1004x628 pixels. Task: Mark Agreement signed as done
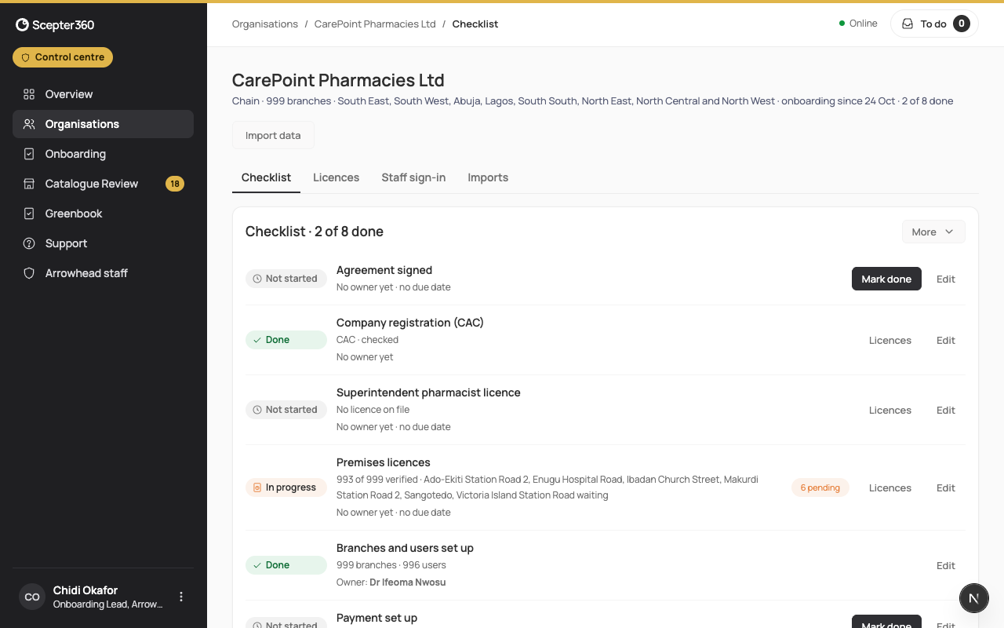pos(886,279)
